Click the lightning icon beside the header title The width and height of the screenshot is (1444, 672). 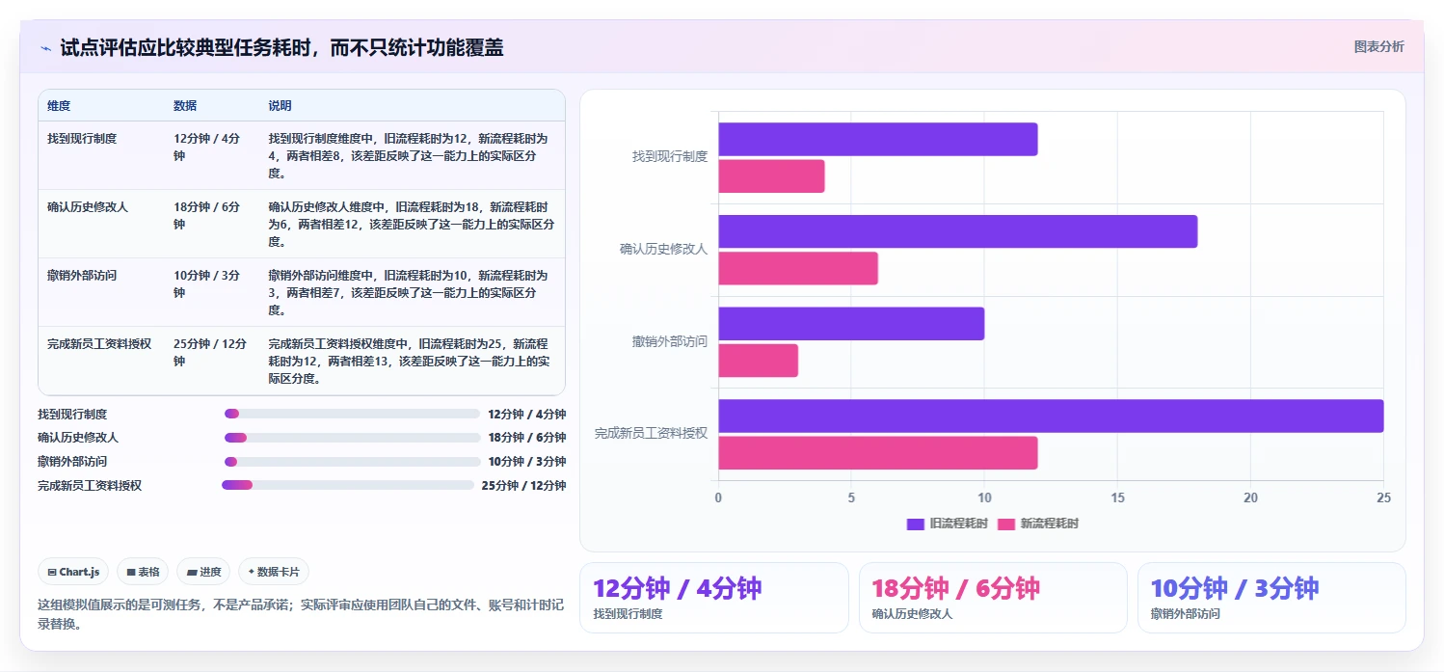coord(46,48)
